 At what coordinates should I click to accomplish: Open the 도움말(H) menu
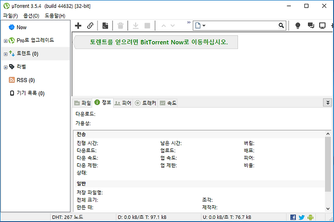tap(55, 16)
